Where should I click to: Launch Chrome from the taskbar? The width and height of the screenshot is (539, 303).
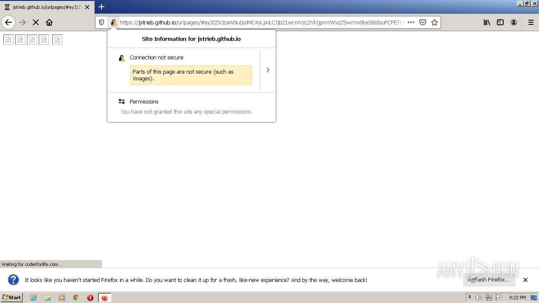[76, 298]
